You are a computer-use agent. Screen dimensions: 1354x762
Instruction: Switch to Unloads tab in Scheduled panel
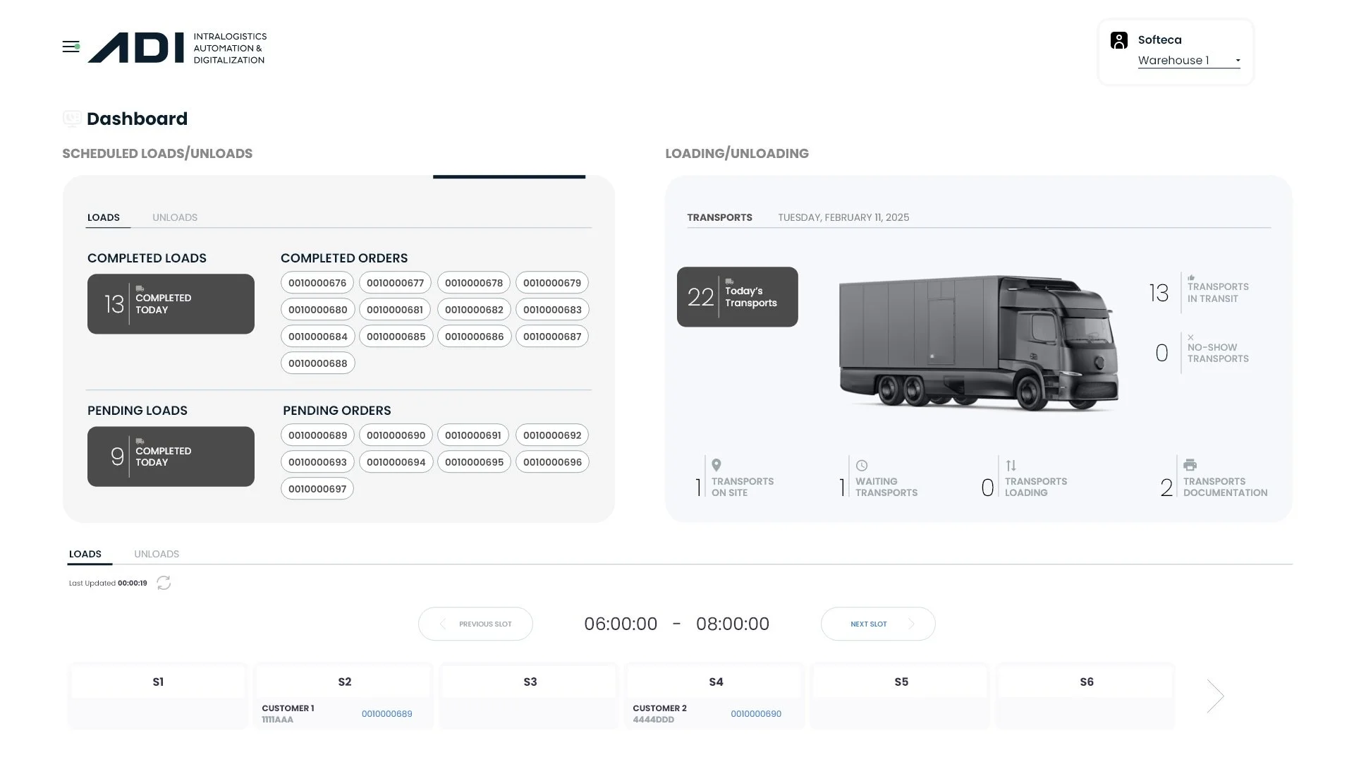(175, 217)
